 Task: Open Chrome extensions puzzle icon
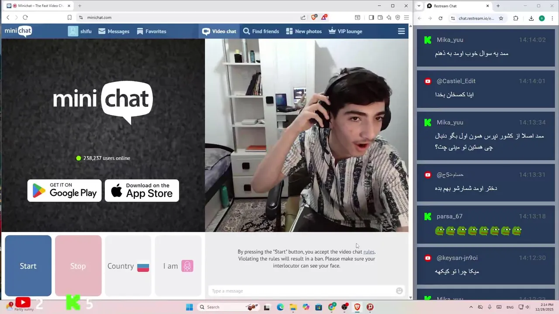point(516,18)
